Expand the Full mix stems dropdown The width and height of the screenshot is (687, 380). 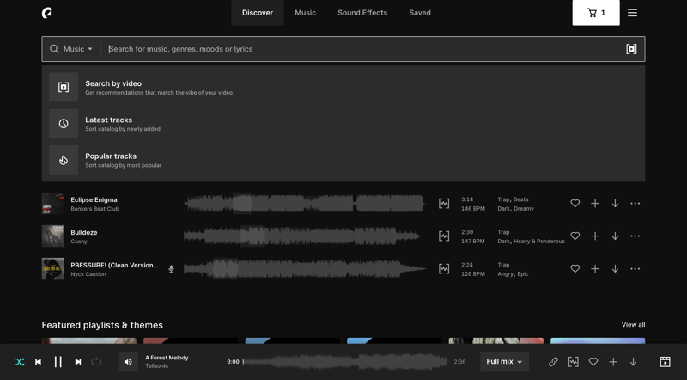coord(504,362)
